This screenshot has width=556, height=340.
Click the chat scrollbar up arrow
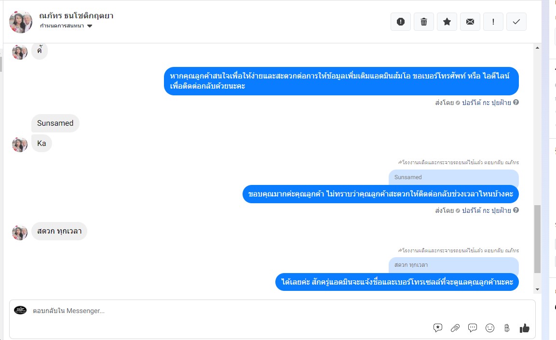pos(537,48)
